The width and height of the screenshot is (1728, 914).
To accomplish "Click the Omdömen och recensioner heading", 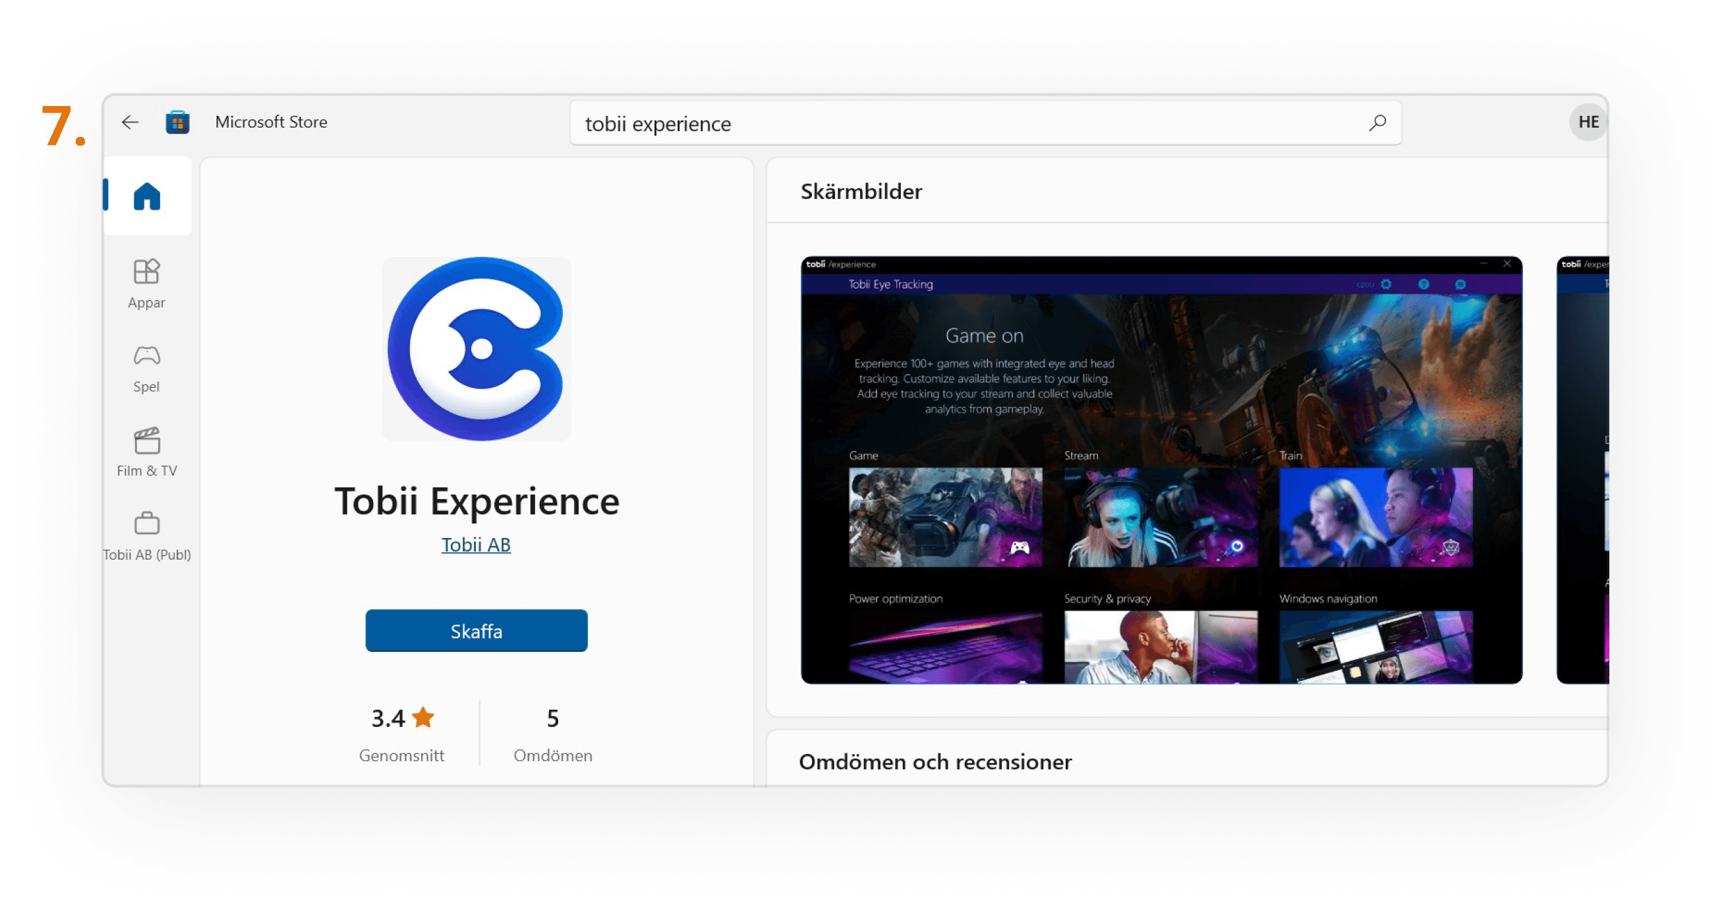I will tap(935, 762).
